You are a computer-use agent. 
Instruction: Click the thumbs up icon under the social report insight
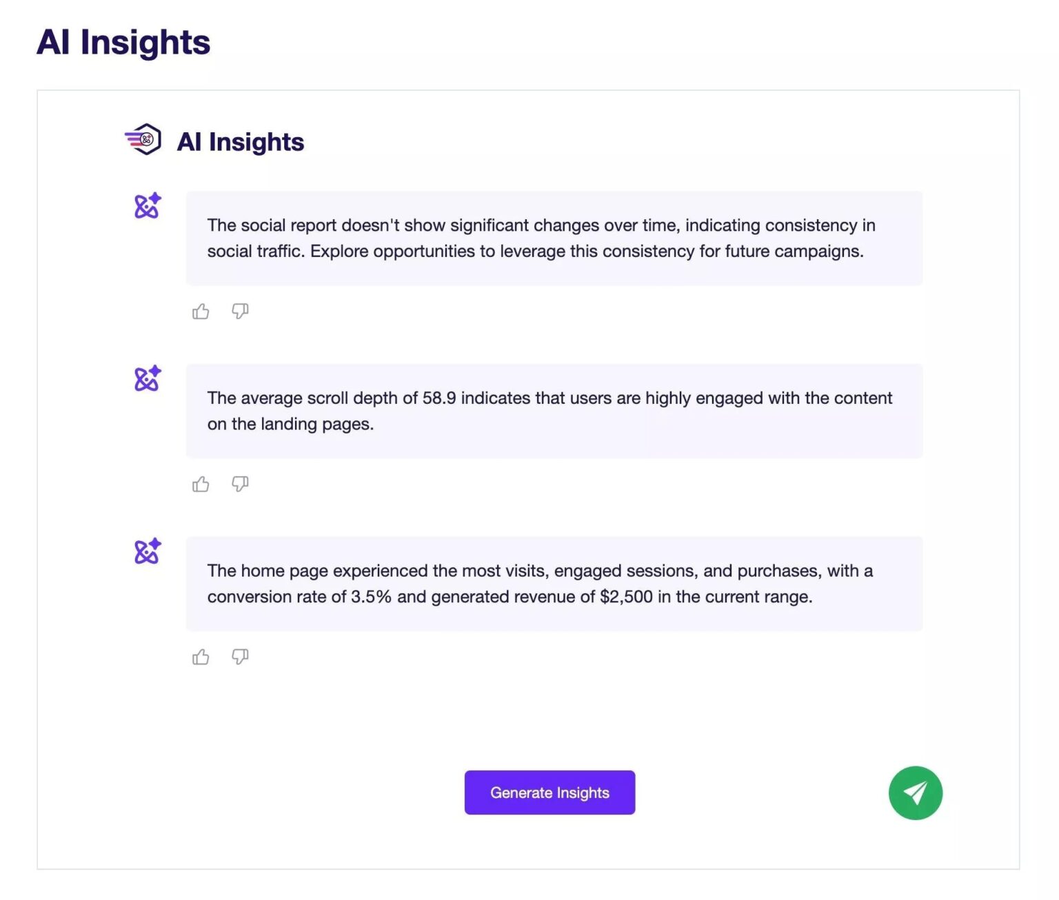pyautogui.click(x=201, y=311)
